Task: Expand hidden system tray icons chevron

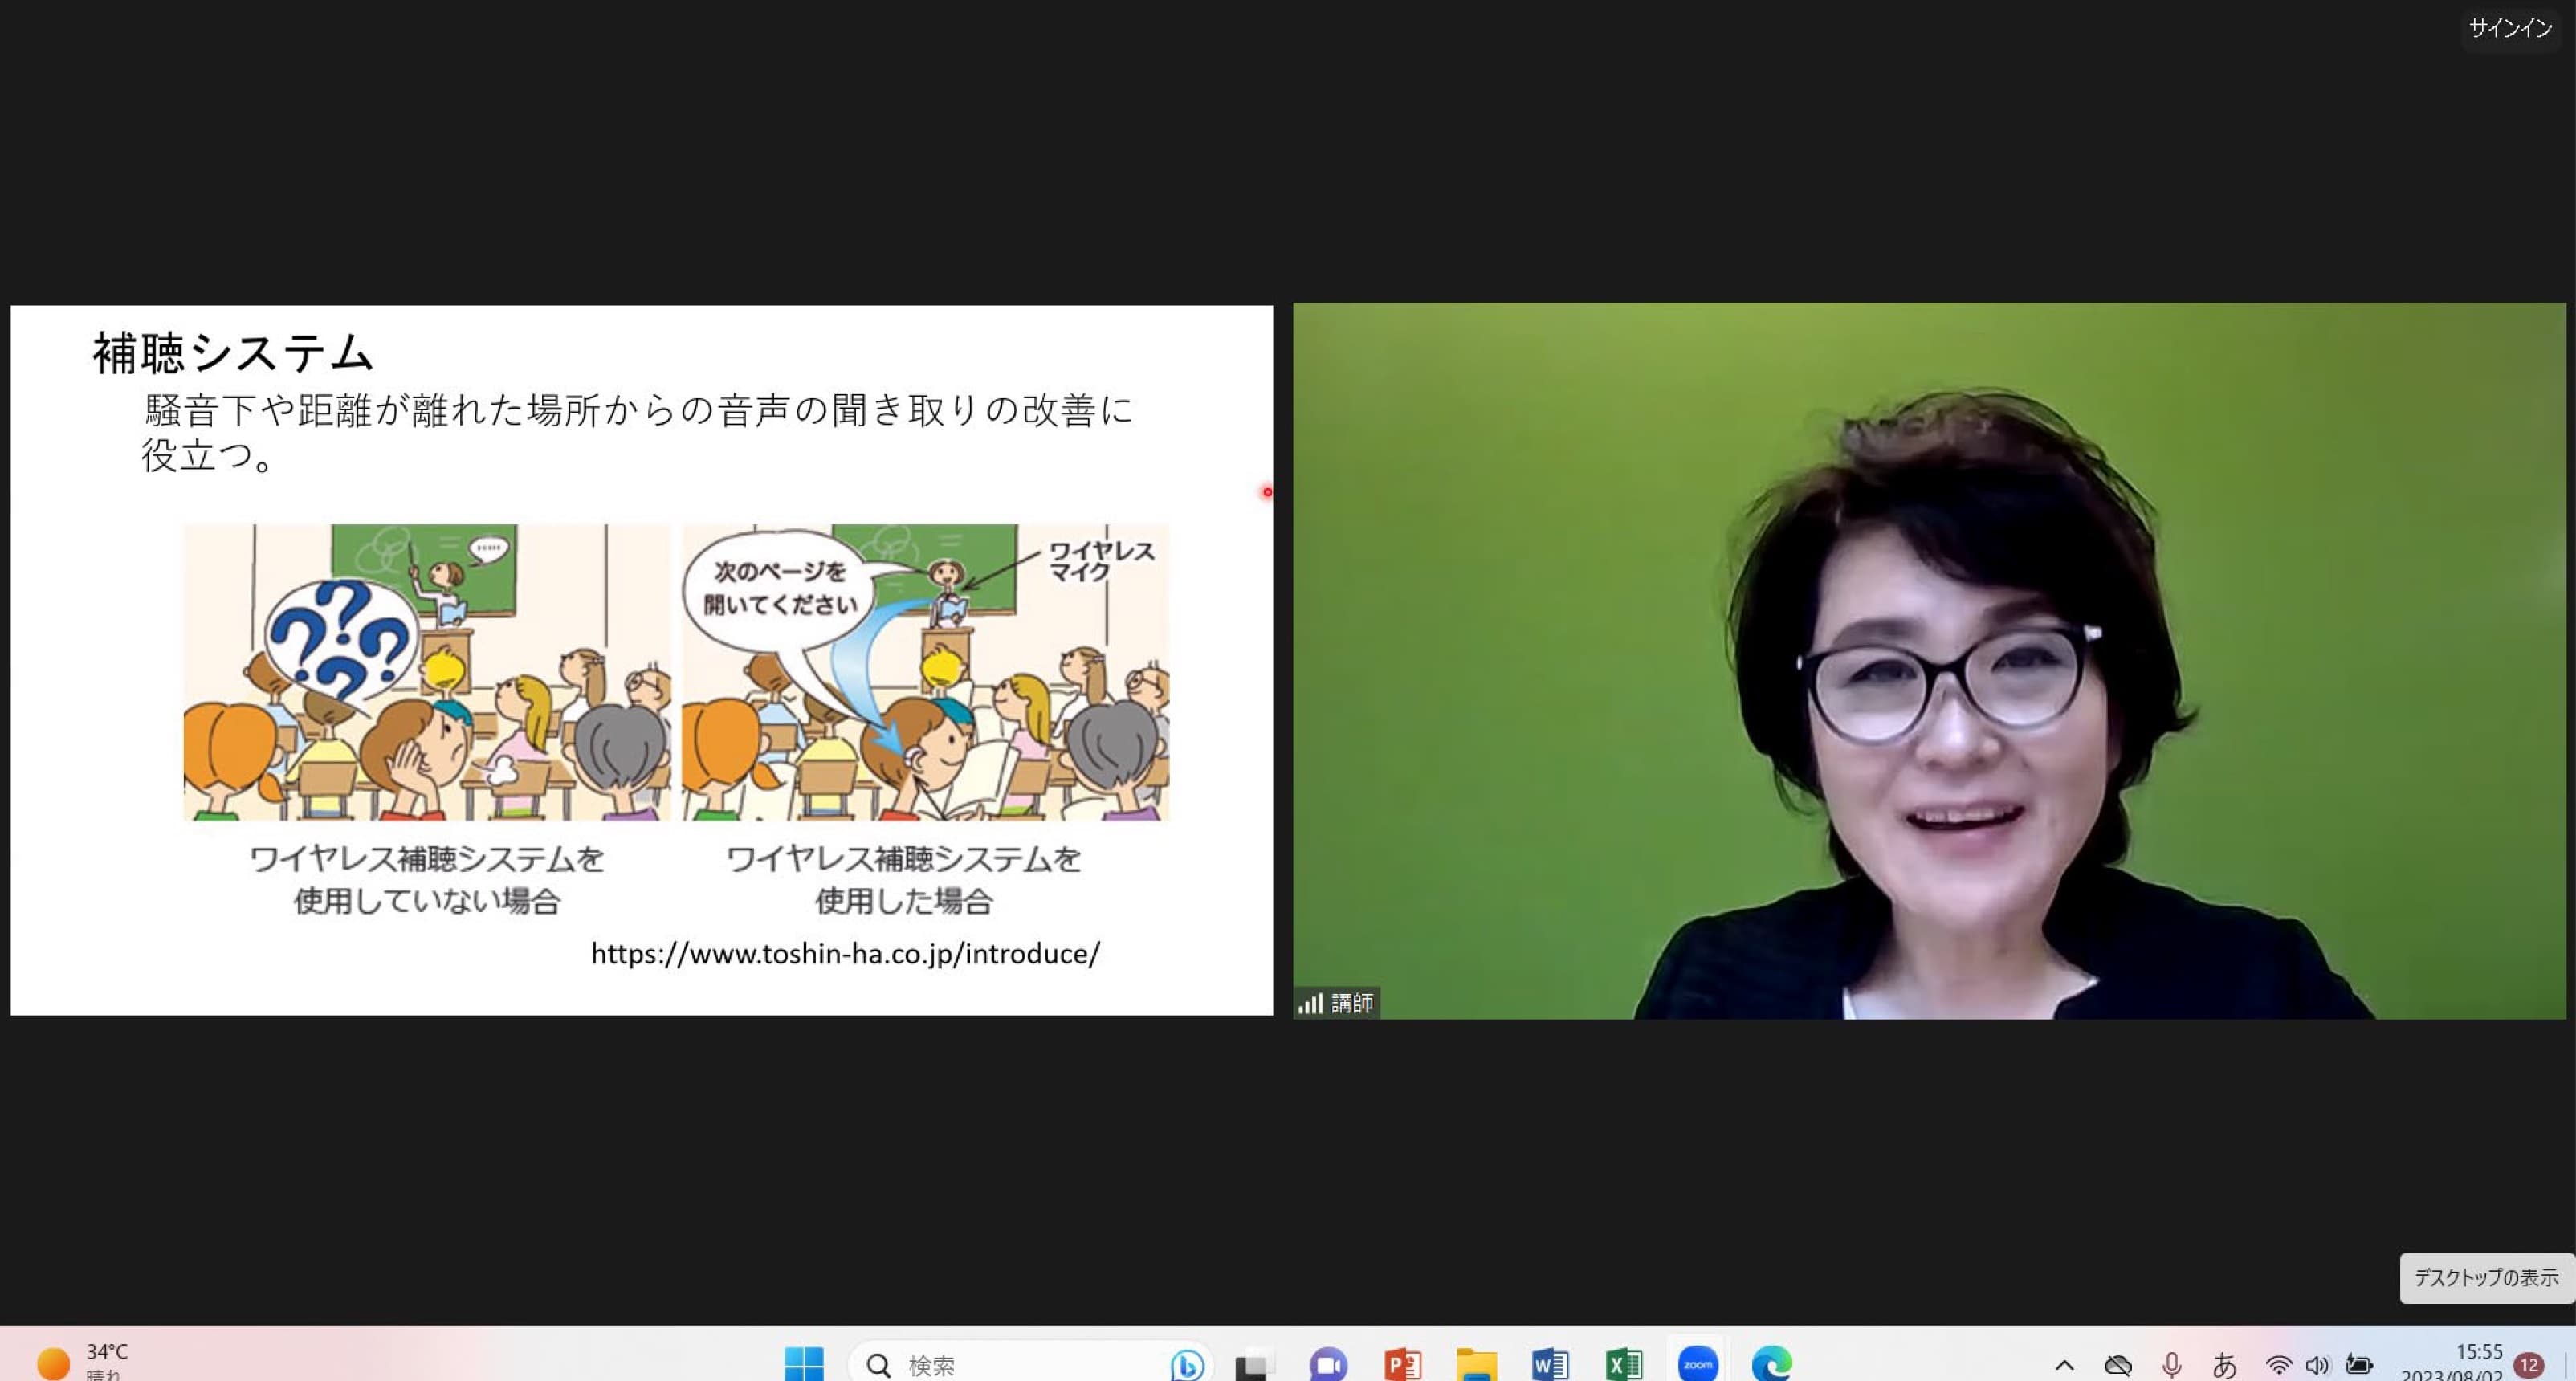Action: [2064, 1365]
